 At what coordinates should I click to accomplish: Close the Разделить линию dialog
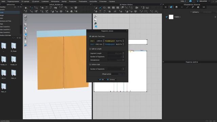[127, 31]
